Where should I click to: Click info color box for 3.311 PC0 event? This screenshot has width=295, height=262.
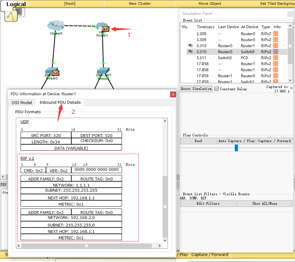(x=276, y=58)
